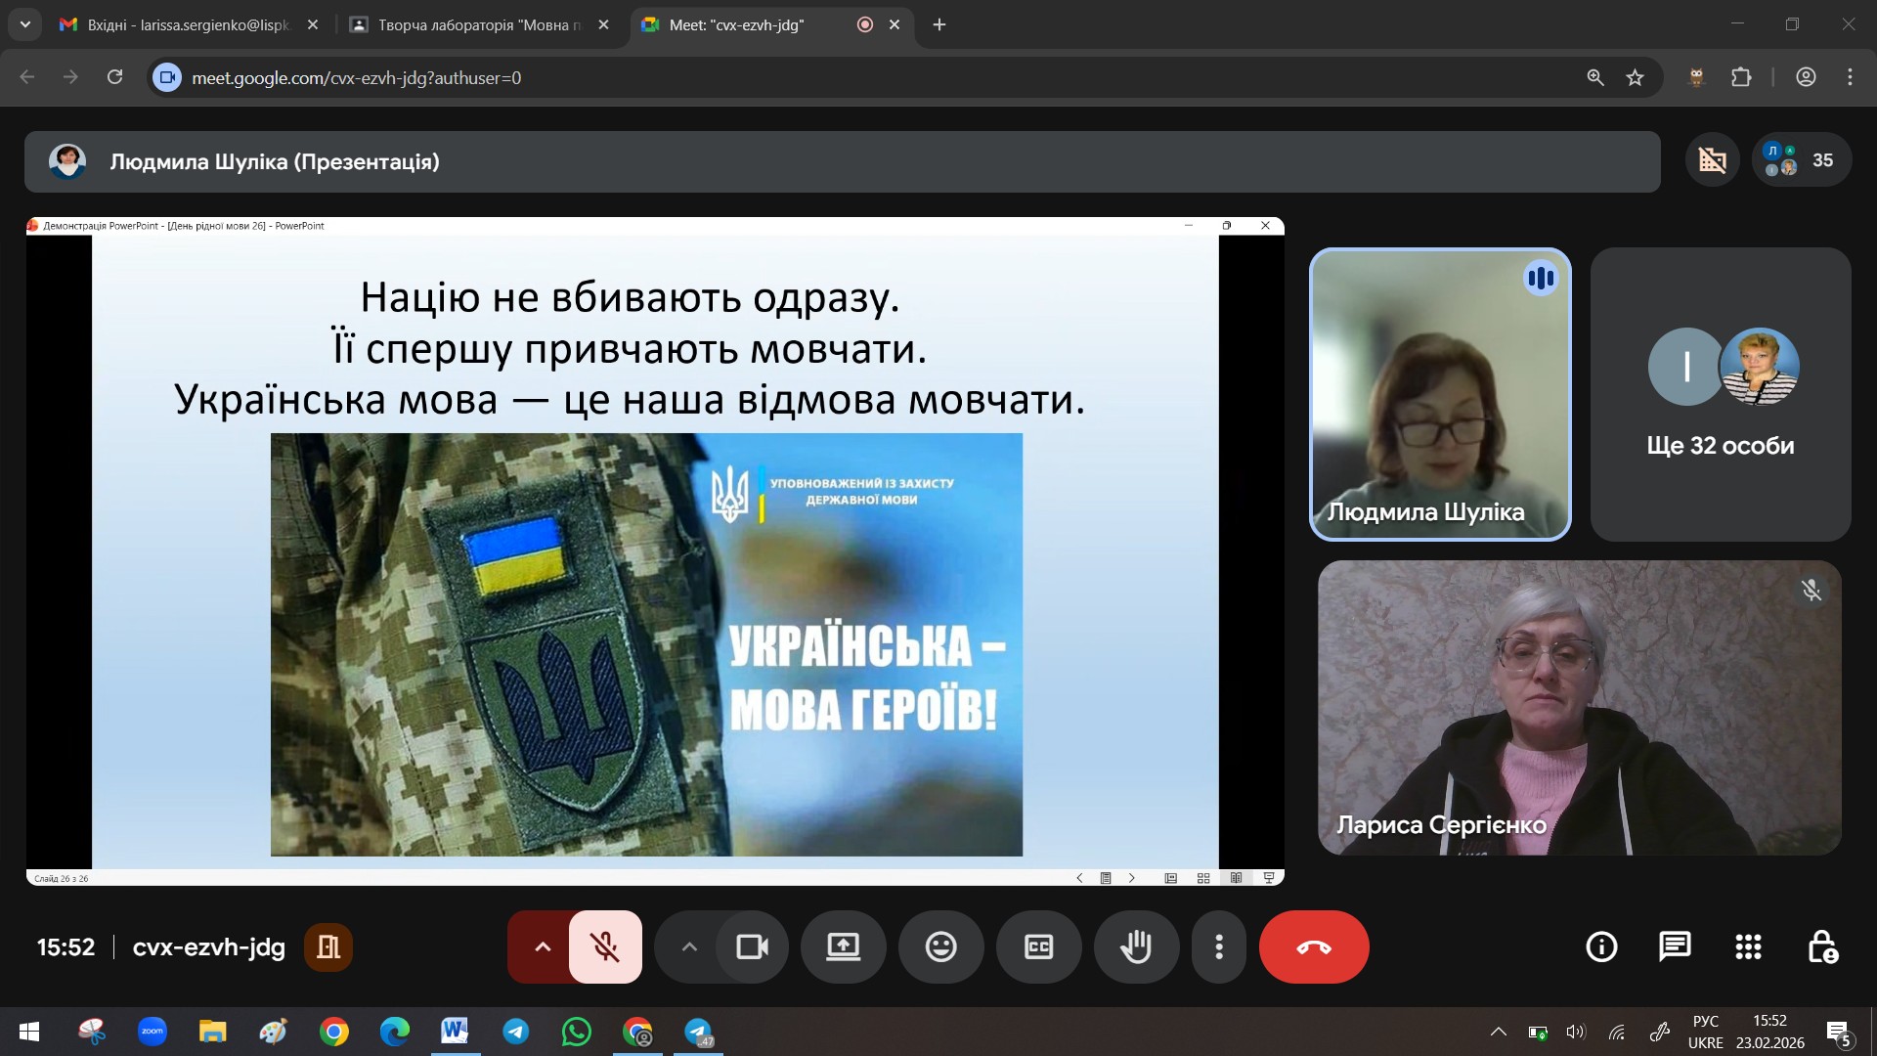Open the Ще 32 особи tile
The height and width of the screenshot is (1056, 1877).
[1720, 394]
